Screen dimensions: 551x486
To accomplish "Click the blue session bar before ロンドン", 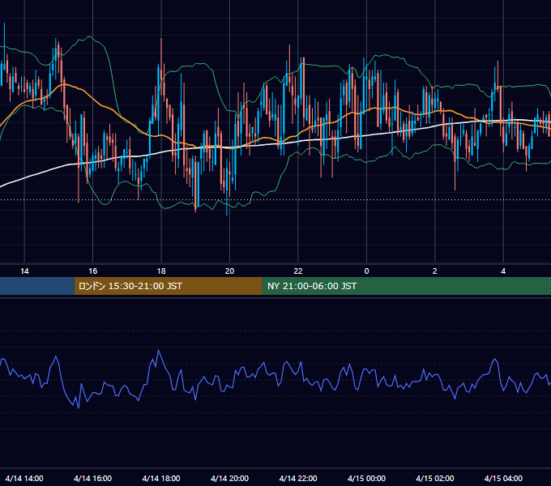I will click(37, 286).
